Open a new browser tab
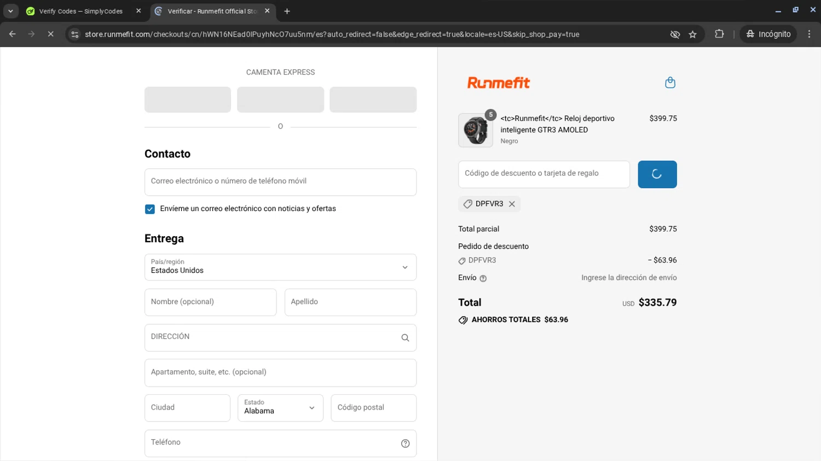 (x=287, y=11)
